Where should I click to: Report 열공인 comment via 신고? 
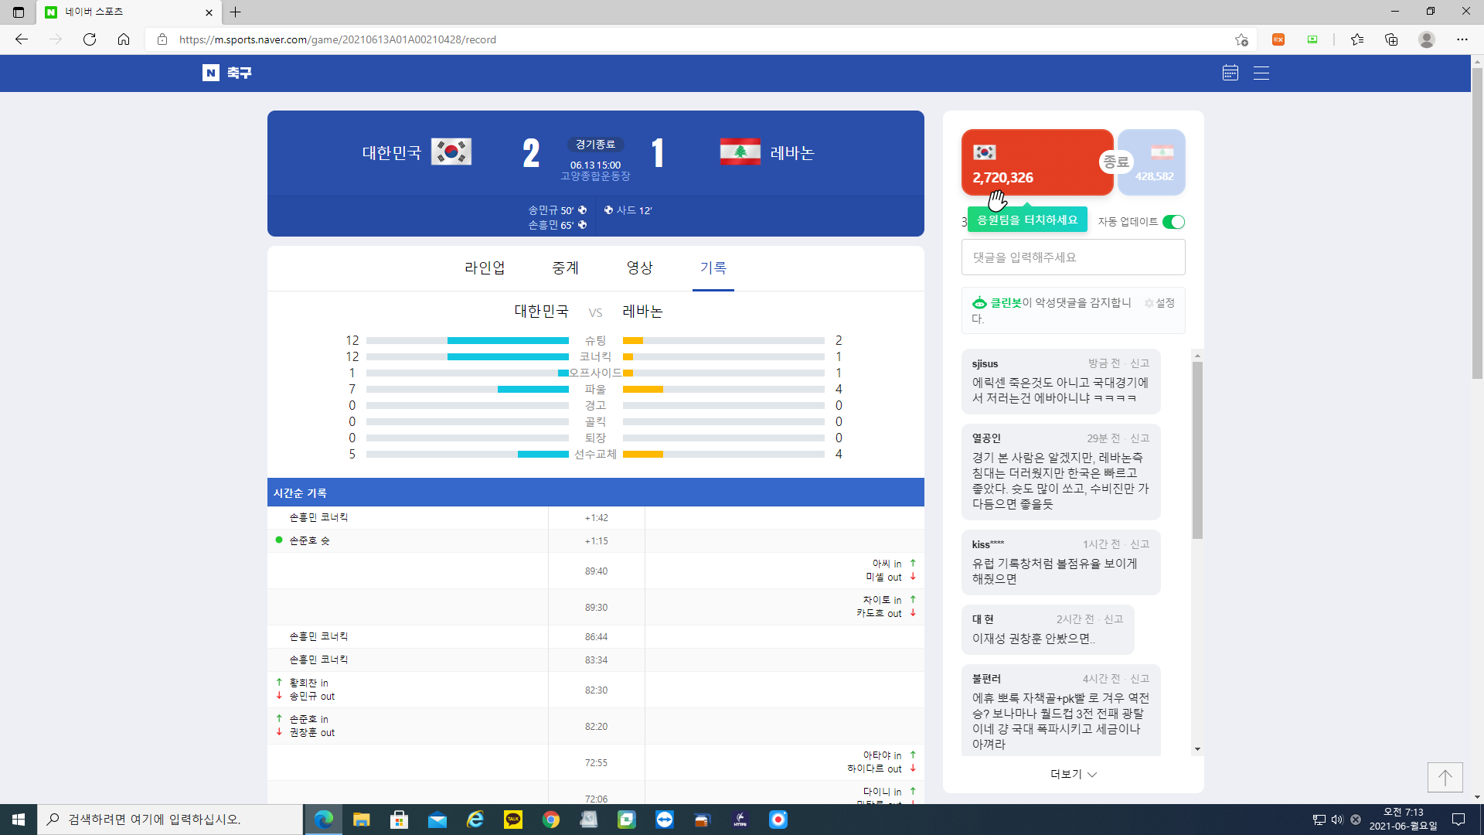point(1140,438)
